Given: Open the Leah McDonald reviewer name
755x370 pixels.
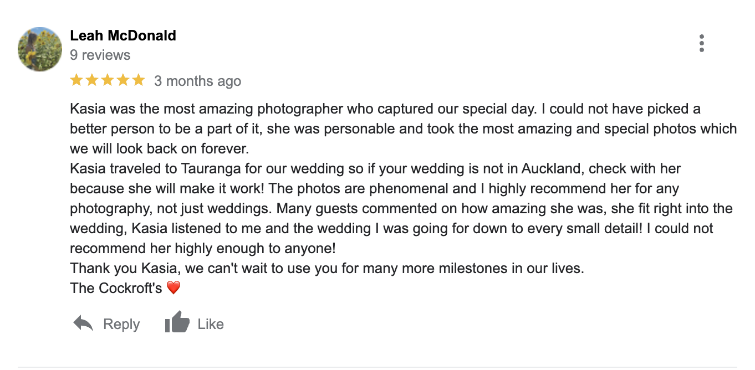Looking at the screenshot, I should click(123, 36).
